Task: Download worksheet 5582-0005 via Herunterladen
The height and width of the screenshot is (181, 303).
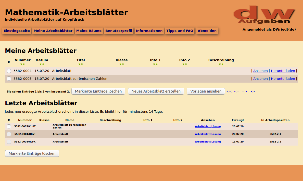Action: [283, 79]
